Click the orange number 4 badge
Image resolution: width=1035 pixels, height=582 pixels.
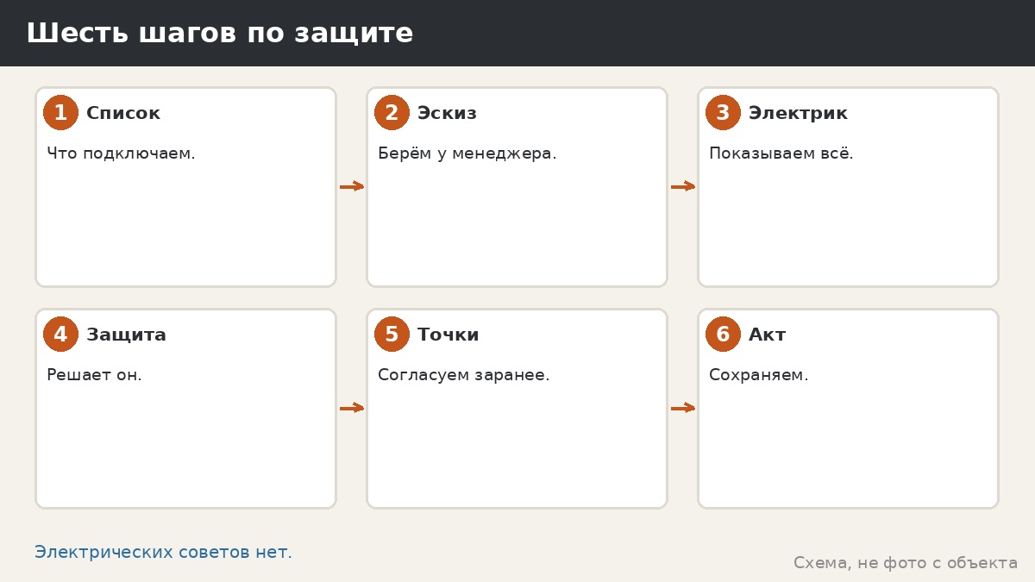(x=60, y=335)
